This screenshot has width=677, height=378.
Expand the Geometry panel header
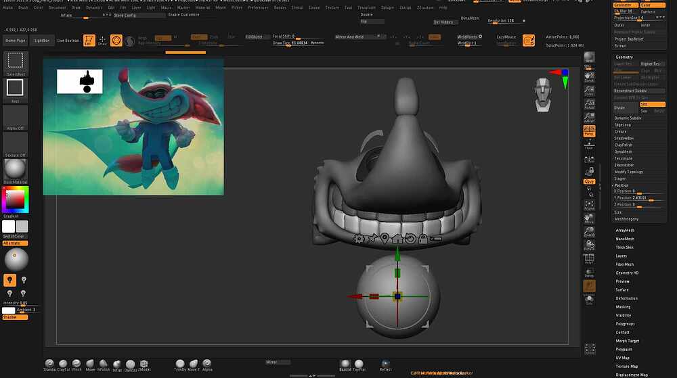coord(624,57)
